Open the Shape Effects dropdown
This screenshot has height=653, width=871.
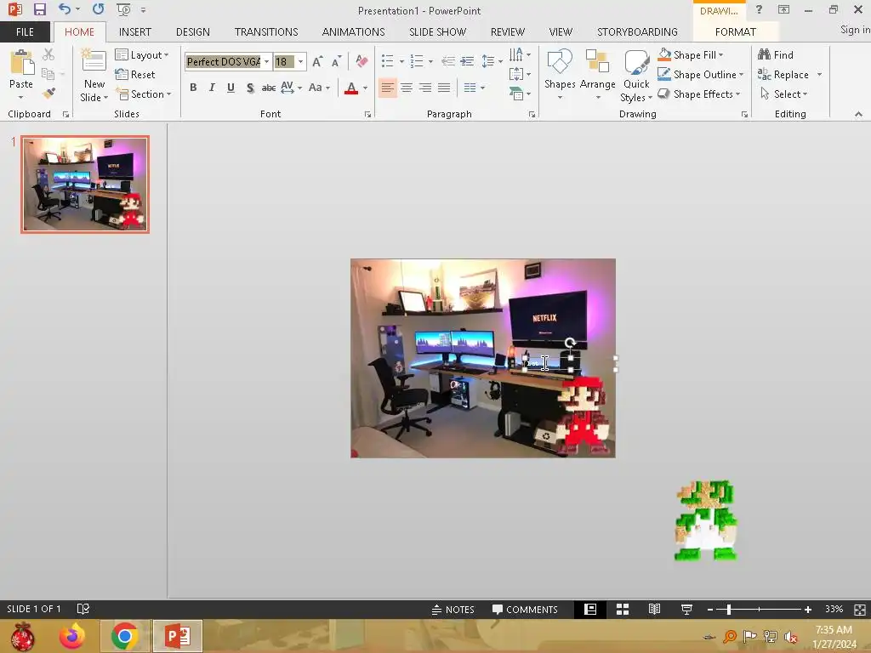699,94
